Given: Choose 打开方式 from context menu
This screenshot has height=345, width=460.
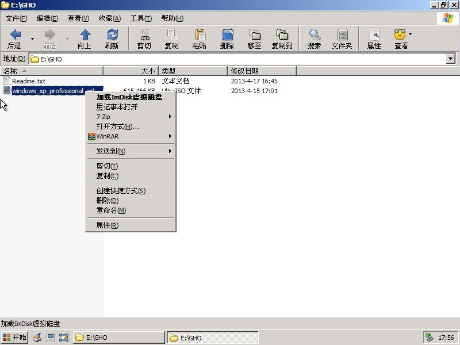Looking at the screenshot, I should pyautogui.click(x=131, y=126).
